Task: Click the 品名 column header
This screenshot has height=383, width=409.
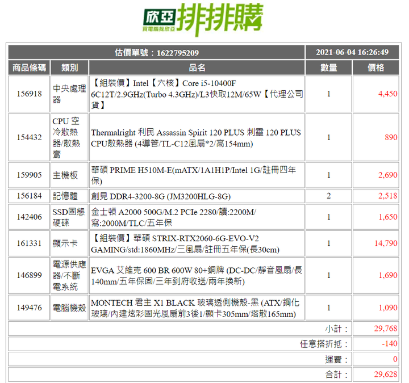Action: point(197,68)
